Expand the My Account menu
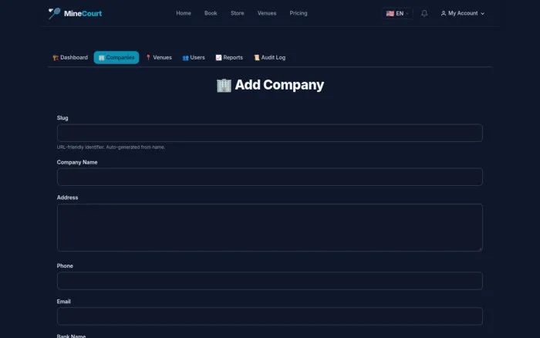This screenshot has width=540, height=338. tap(463, 13)
